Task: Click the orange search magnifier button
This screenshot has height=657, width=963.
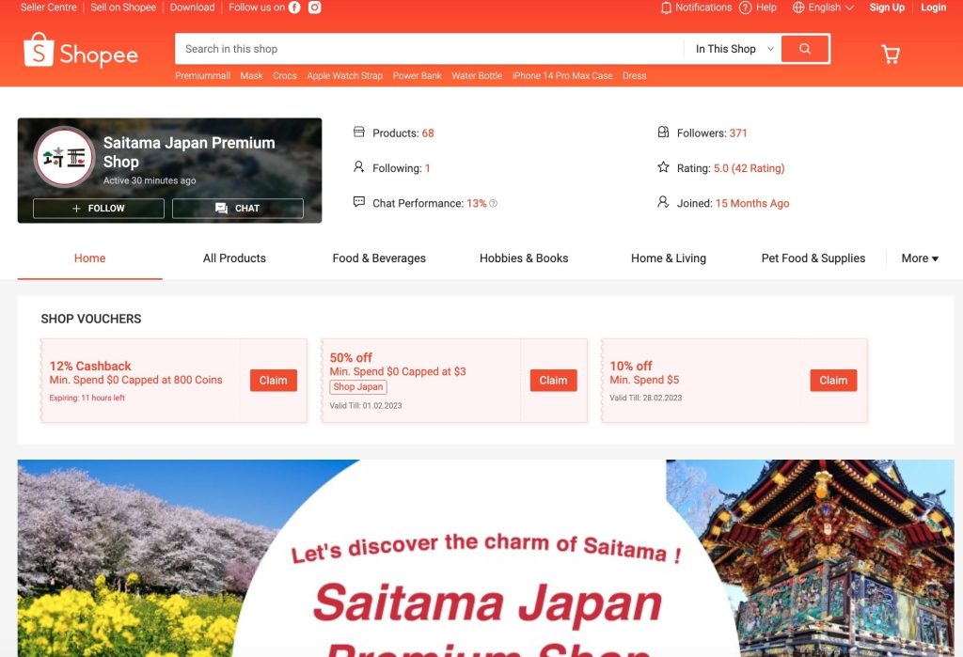Action: coord(805,49)
